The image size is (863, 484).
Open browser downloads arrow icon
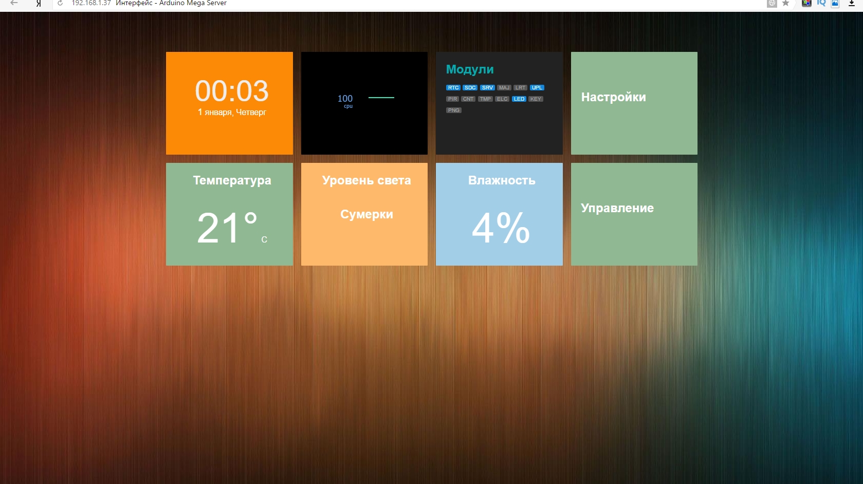point(852,3)
